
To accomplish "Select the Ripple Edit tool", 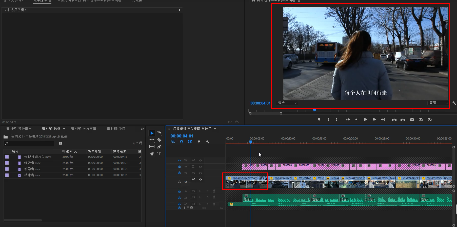I will [x=152, y=140].
